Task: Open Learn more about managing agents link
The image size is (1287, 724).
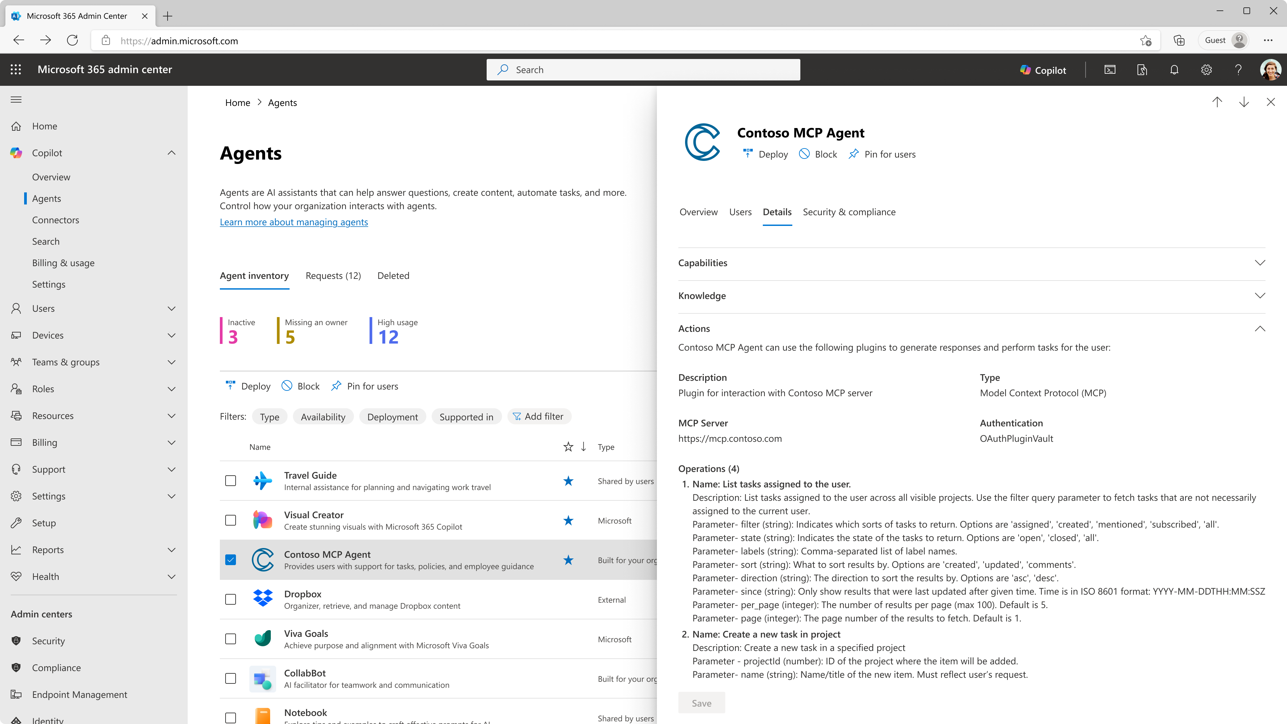Action: (294, 222)
